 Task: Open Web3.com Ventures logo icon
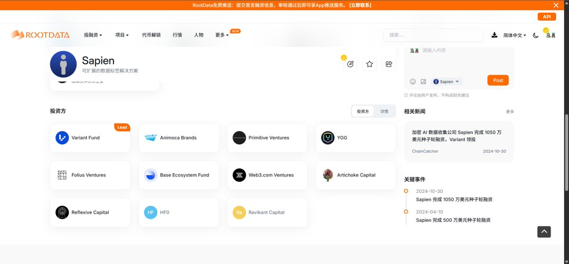coord(239,175)
